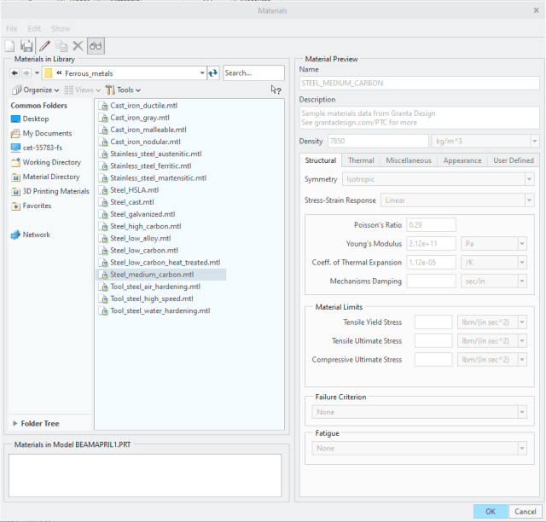
Task: Open the Tensile Yield Stress units dropdown
Action: tap(522, 322)
